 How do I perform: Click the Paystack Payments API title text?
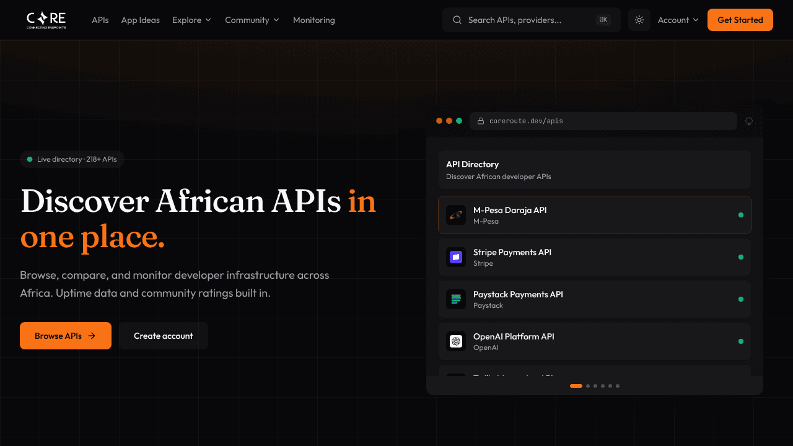518,294
